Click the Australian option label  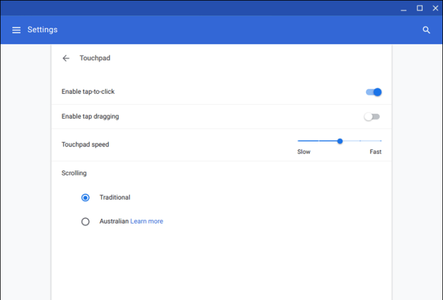(114, 221)
